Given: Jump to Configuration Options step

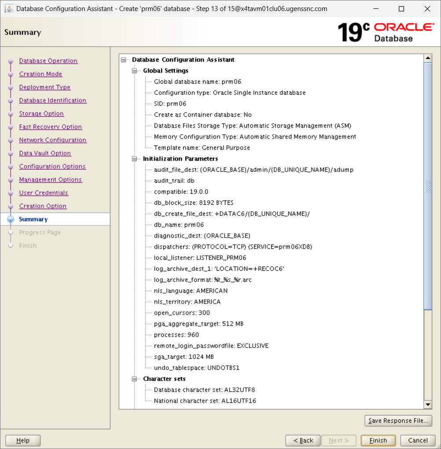Looking at the screenshot, I should [x=52, y=166].
